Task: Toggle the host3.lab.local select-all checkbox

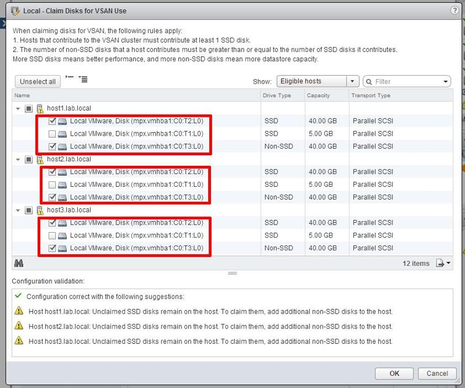Action: click(28, 210)
